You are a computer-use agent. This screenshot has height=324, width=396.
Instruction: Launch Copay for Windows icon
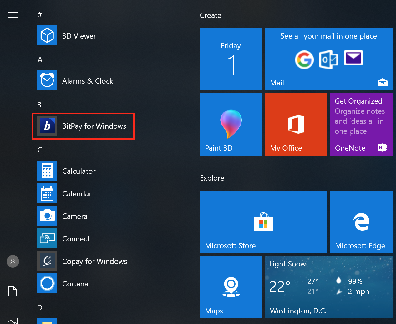pos(47,261)
